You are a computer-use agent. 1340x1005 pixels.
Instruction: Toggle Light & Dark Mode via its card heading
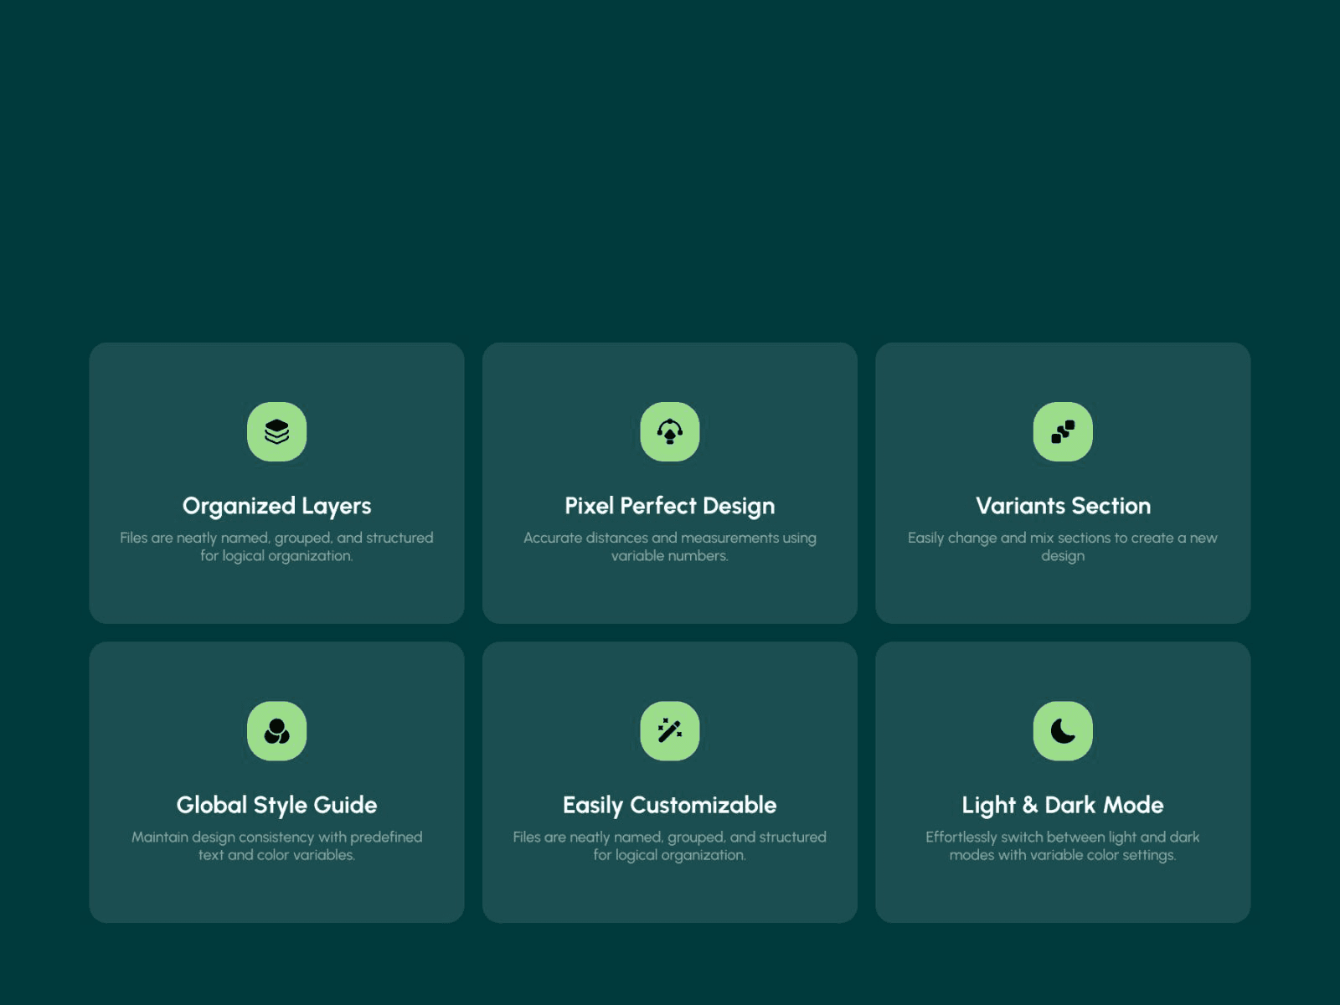(1063, 804)
